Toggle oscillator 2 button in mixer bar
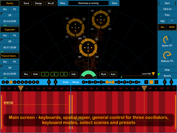This screenshot has height=133, width=177. pyautogui.click(x=54, y=74)
